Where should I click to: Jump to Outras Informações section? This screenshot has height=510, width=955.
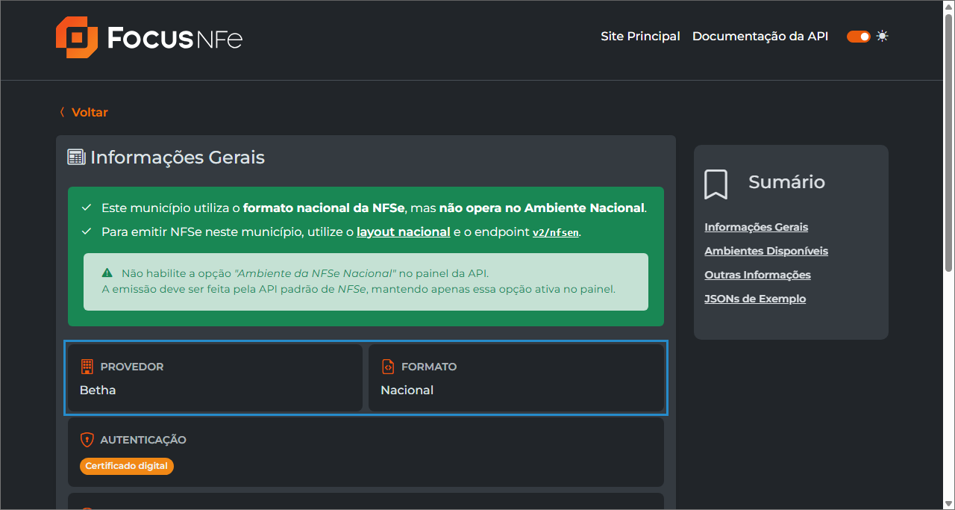coord(757,275)
